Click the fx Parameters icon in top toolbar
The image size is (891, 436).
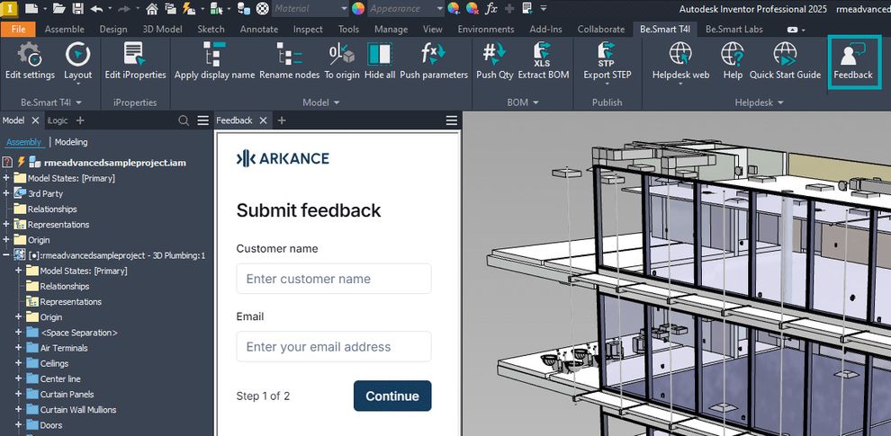[x=491, y=8]
